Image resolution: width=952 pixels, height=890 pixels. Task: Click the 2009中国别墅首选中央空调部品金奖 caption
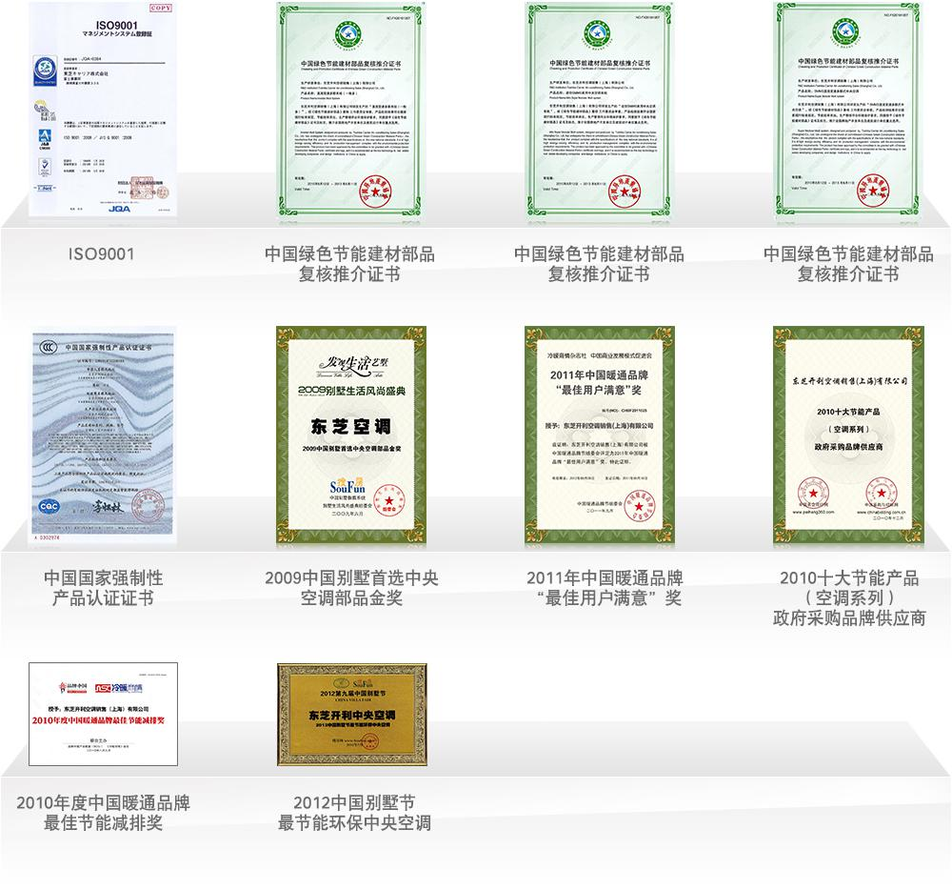tap(351, 588)
